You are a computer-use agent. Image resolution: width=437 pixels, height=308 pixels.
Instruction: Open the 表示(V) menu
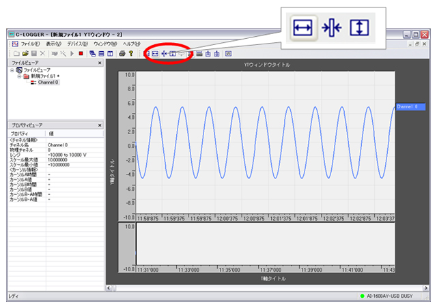tap(53, 44)
